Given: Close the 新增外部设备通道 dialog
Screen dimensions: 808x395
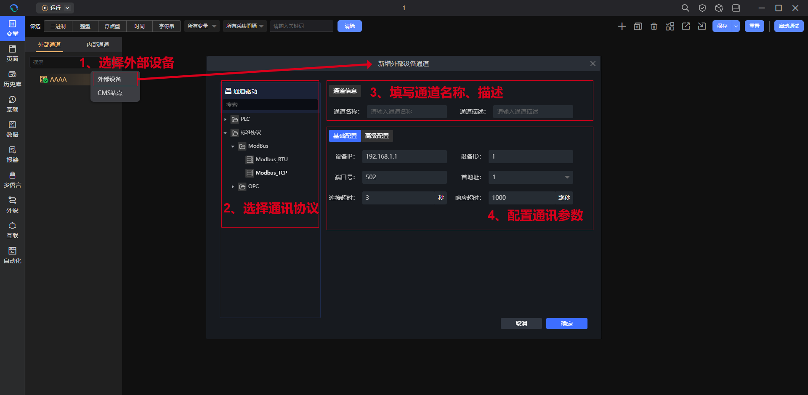Looking at the screenshot, I should [593, 64].
